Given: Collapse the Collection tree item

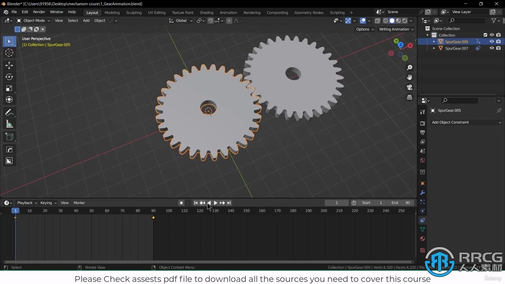Looking at the screenshot, I should [427, 35].
